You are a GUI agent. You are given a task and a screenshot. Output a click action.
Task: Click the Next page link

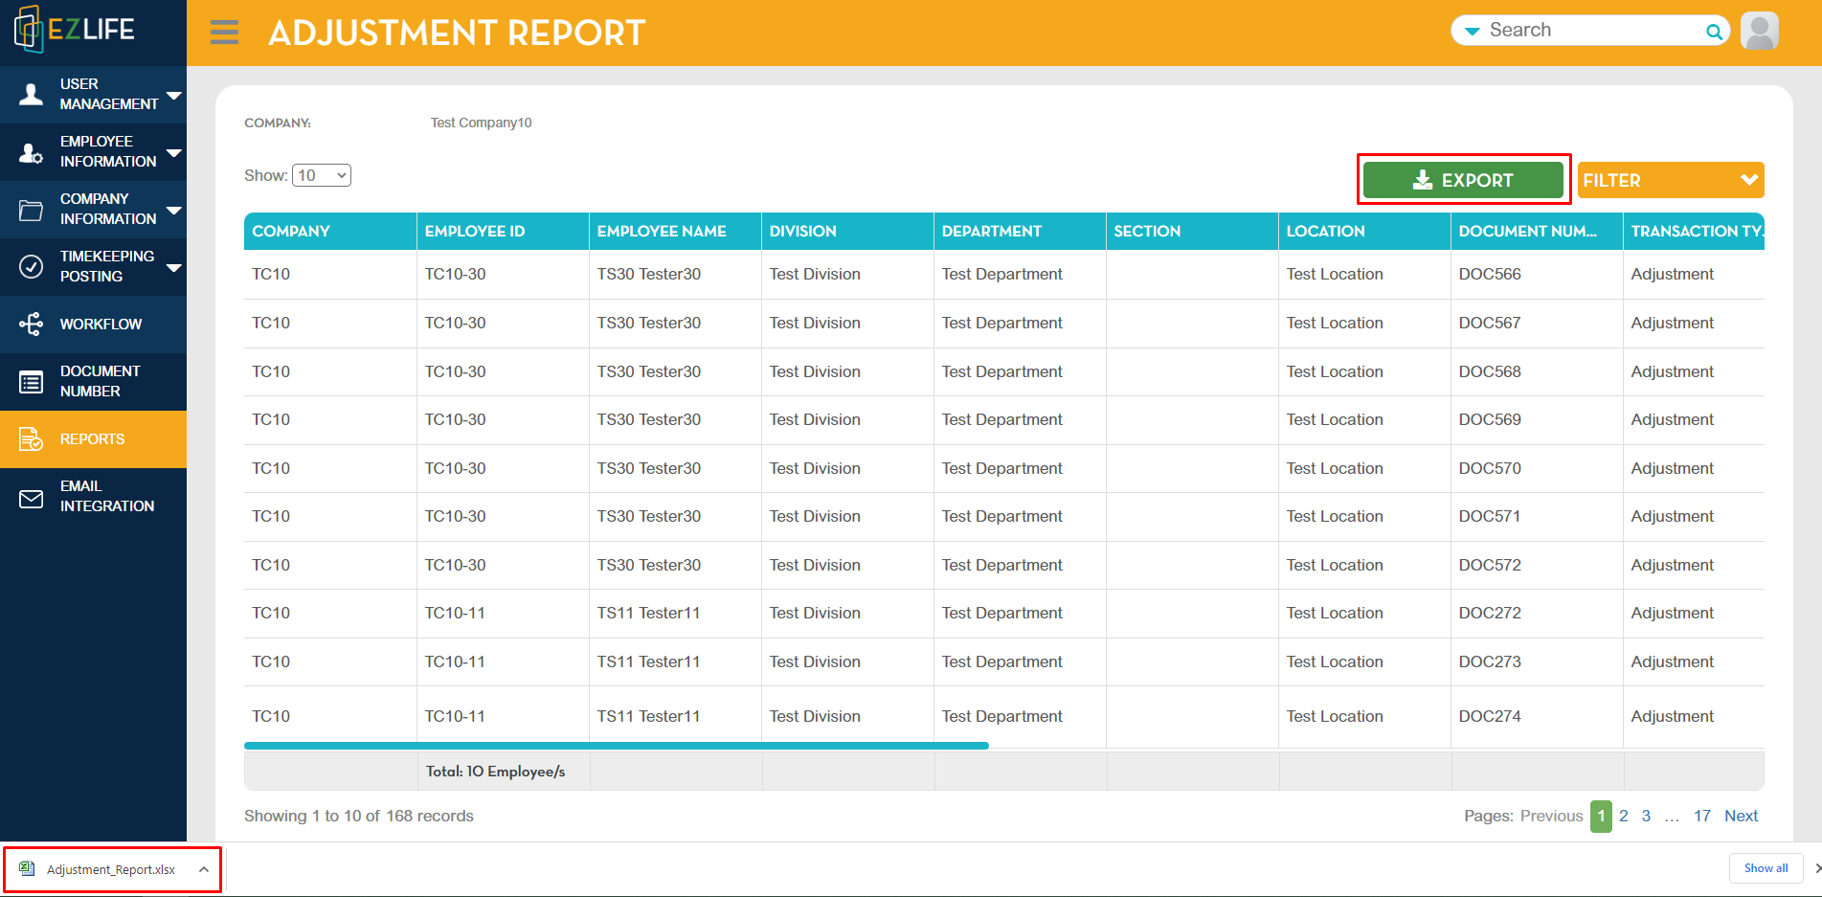pos(1742,816)
